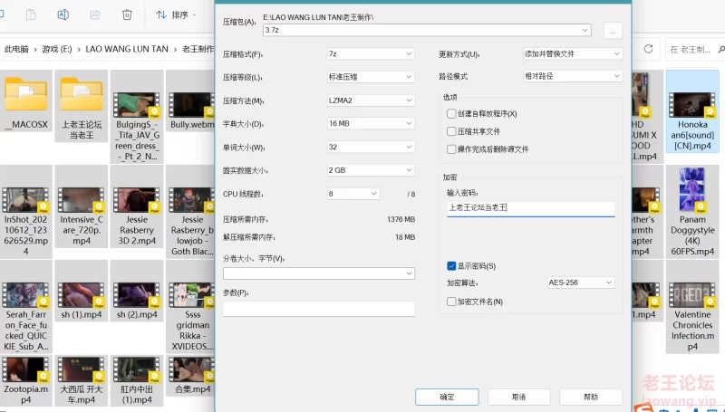Click the Explorer search box 在 老王制...
Viewport: 725px width, 412px height.
click(x=694, y=50)
